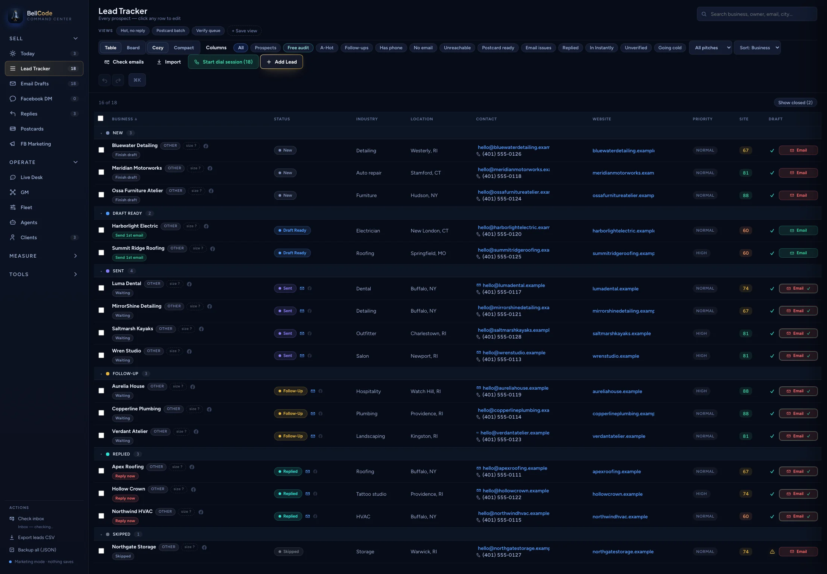Open Replies arrow icon in sidebar

pyautogui.click(x=13, y=114)
